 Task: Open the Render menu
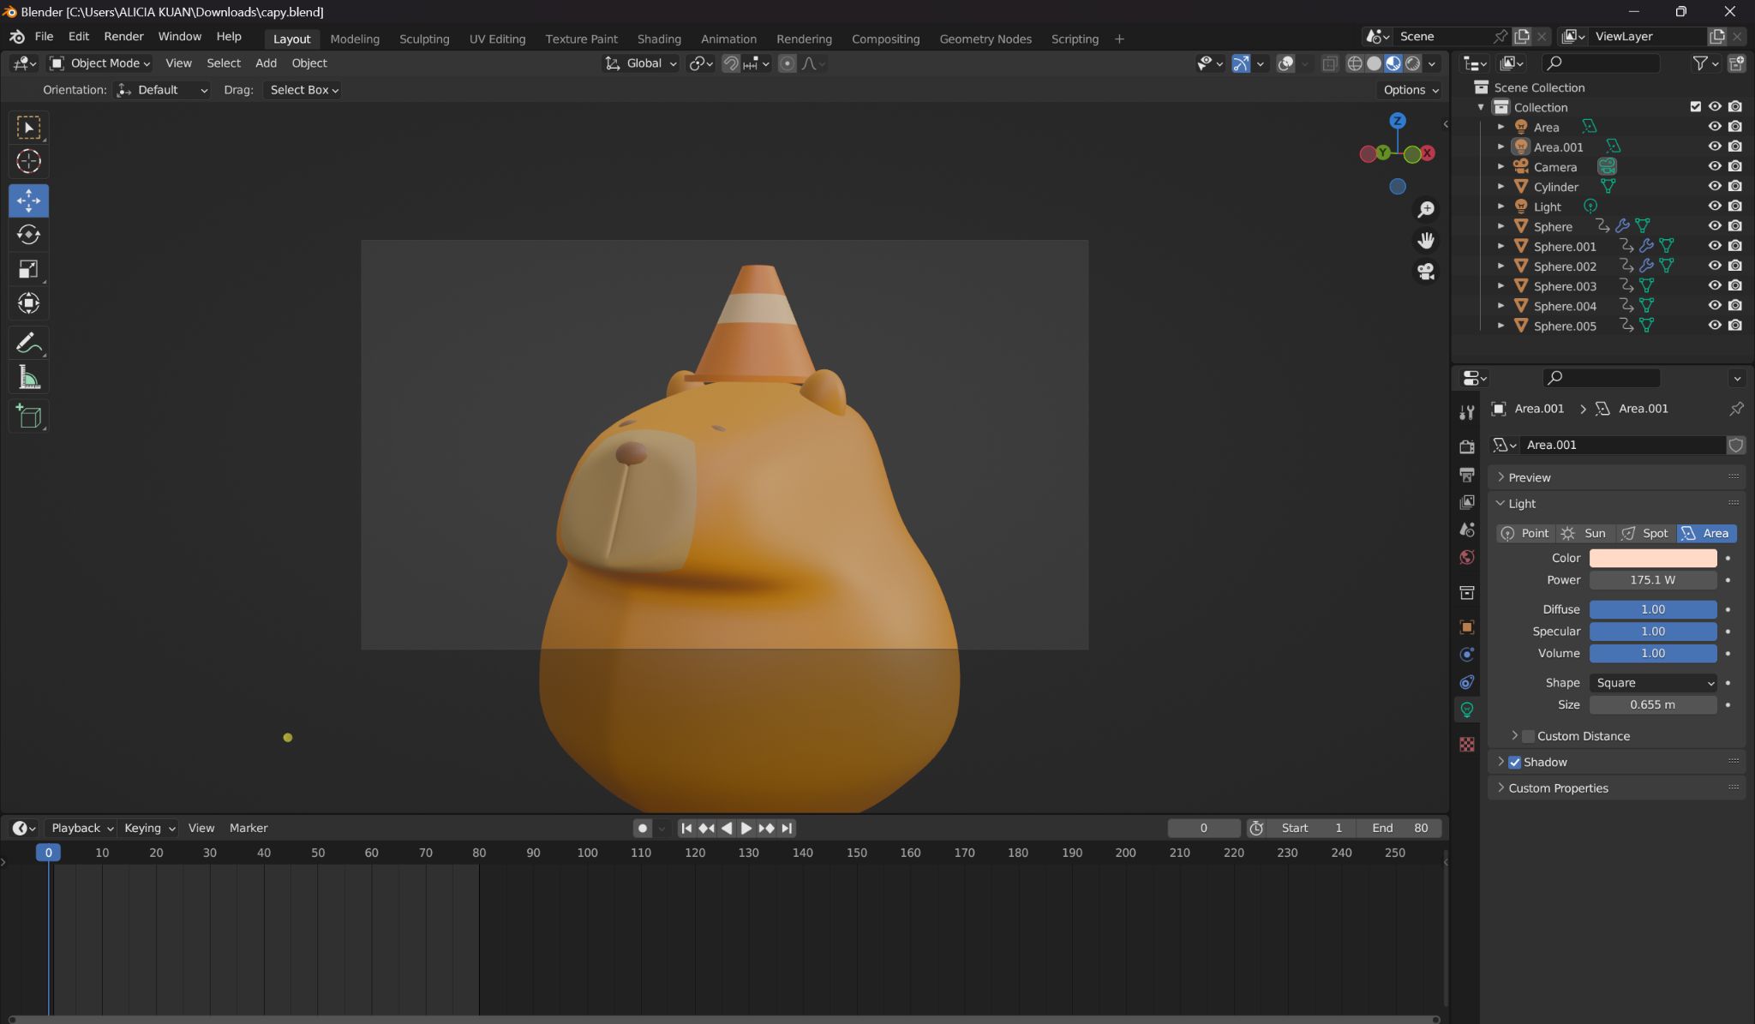pos(123,37)
